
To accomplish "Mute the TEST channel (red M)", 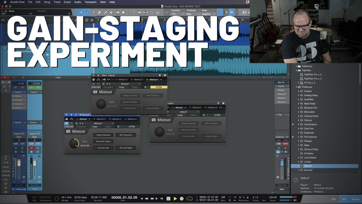I will (x=32, y=148).
